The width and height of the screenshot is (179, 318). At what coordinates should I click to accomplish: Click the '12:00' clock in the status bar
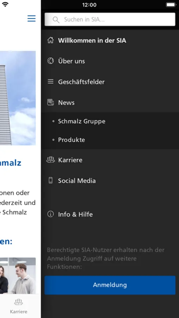(x=89, y=5)
